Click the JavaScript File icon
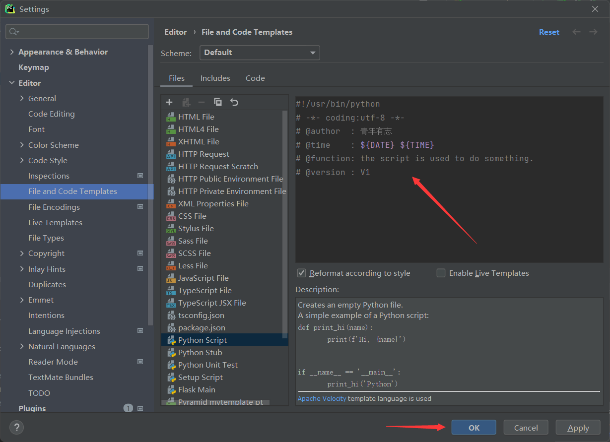This screenshot has height=442, width=610. tap(171, 278)
